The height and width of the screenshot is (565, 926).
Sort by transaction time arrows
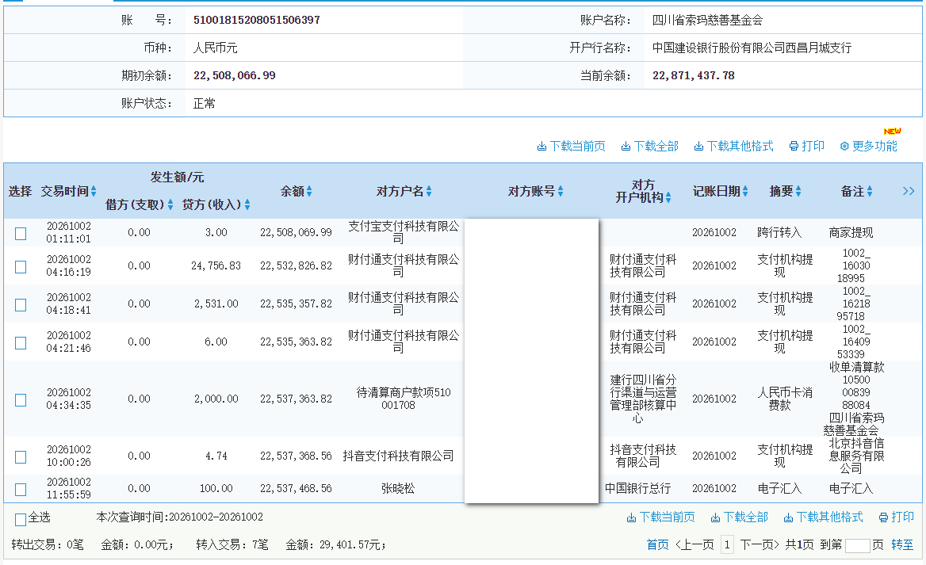point(94,191)
